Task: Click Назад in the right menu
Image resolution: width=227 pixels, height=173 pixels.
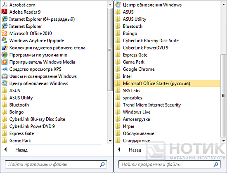Action: tap(135, 150)
